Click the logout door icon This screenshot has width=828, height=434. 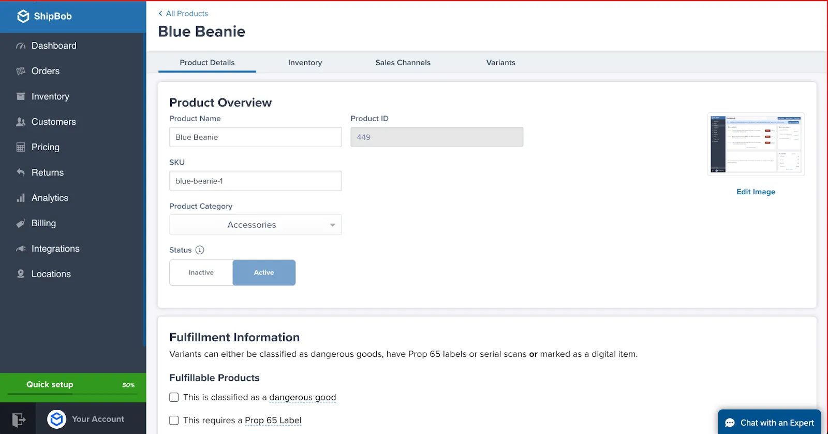coord(18,419)
